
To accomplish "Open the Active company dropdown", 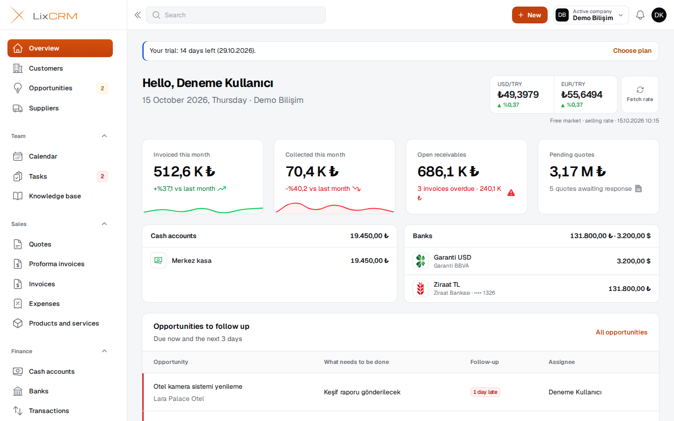I will (x=591, y=15).
